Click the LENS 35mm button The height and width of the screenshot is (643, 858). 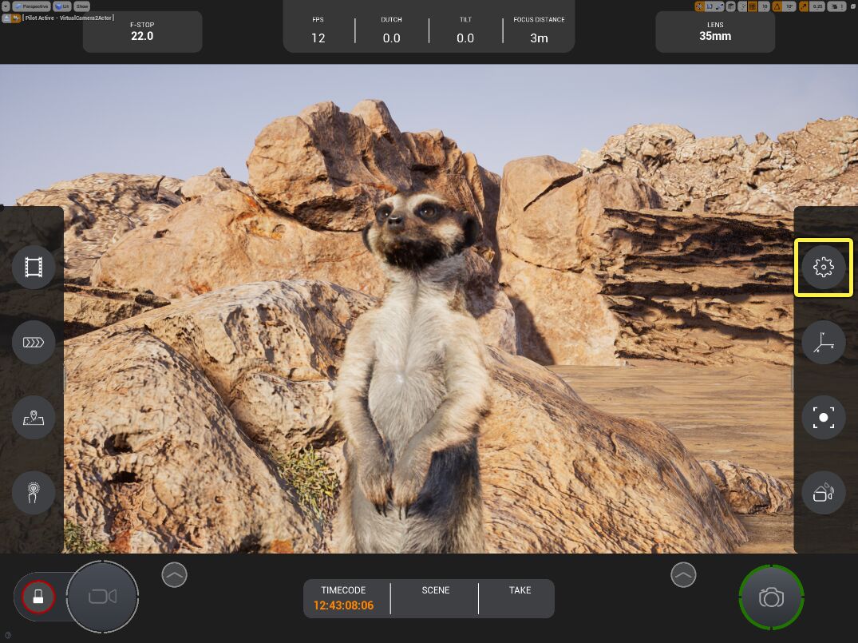tap(714, 31)
